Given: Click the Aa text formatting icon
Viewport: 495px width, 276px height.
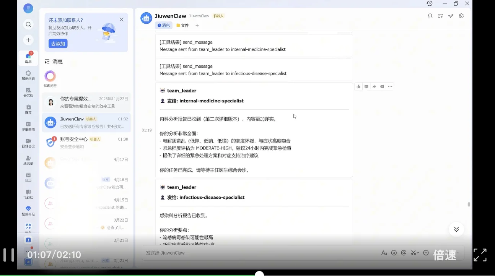Looking at the screenshot, I should coord(384,253).
